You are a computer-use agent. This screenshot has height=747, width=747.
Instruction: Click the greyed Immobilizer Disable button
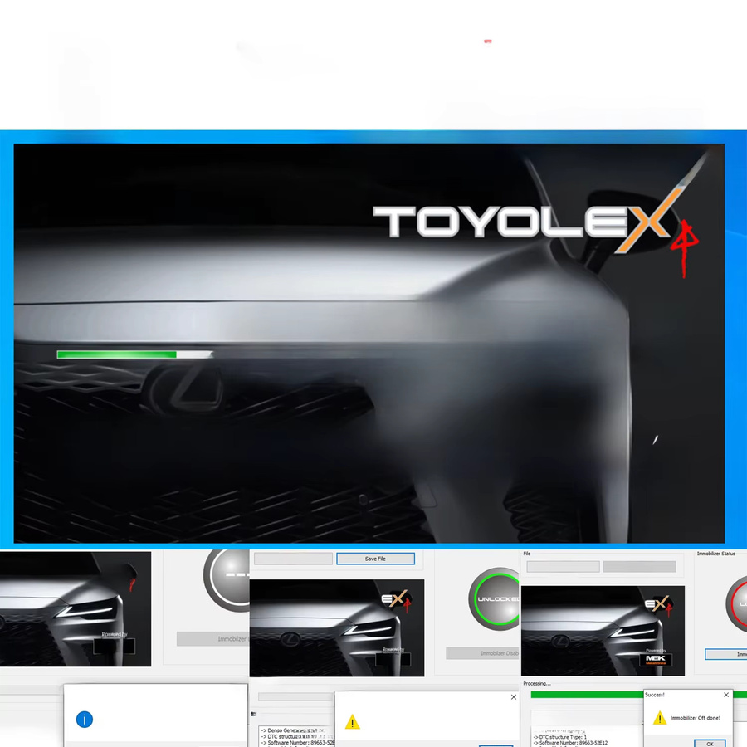(483, 652)
